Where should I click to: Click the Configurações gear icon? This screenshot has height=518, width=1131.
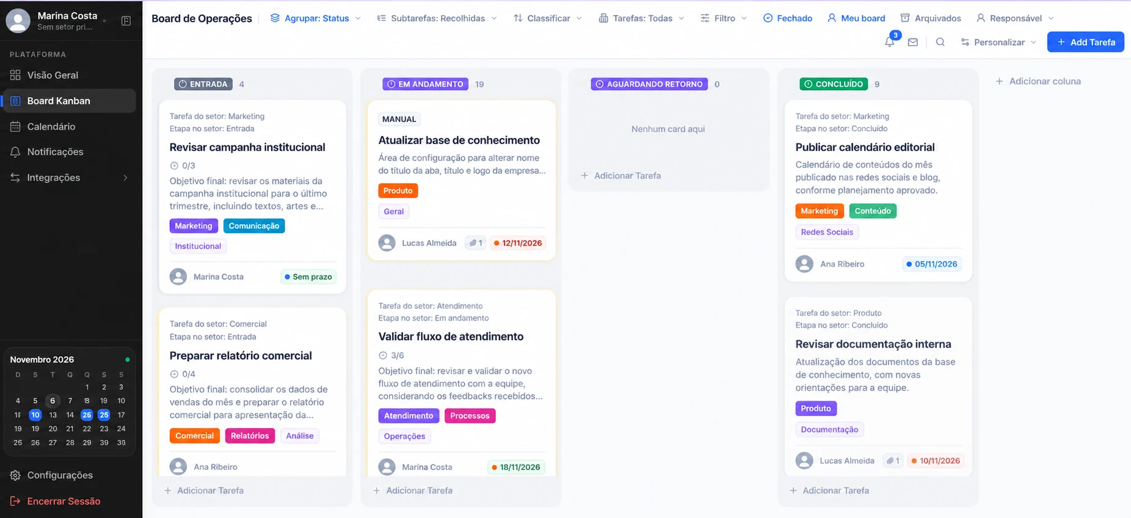15,475
